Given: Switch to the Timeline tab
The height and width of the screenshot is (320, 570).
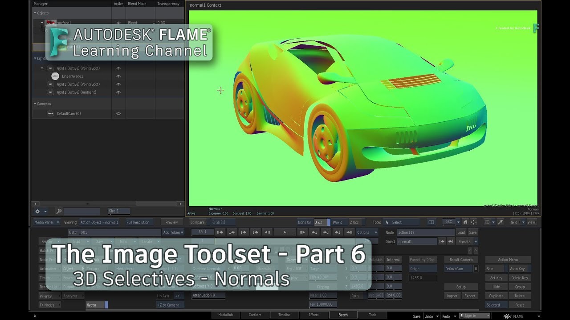Looking at the screenshot, I should pos(284,315).
